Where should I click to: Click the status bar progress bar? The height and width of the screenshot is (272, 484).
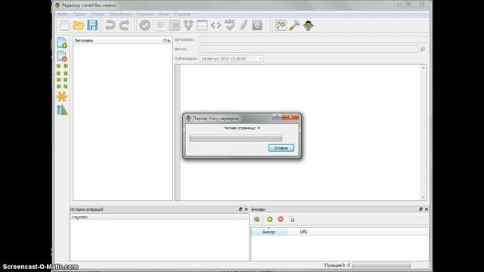[381, 265]
